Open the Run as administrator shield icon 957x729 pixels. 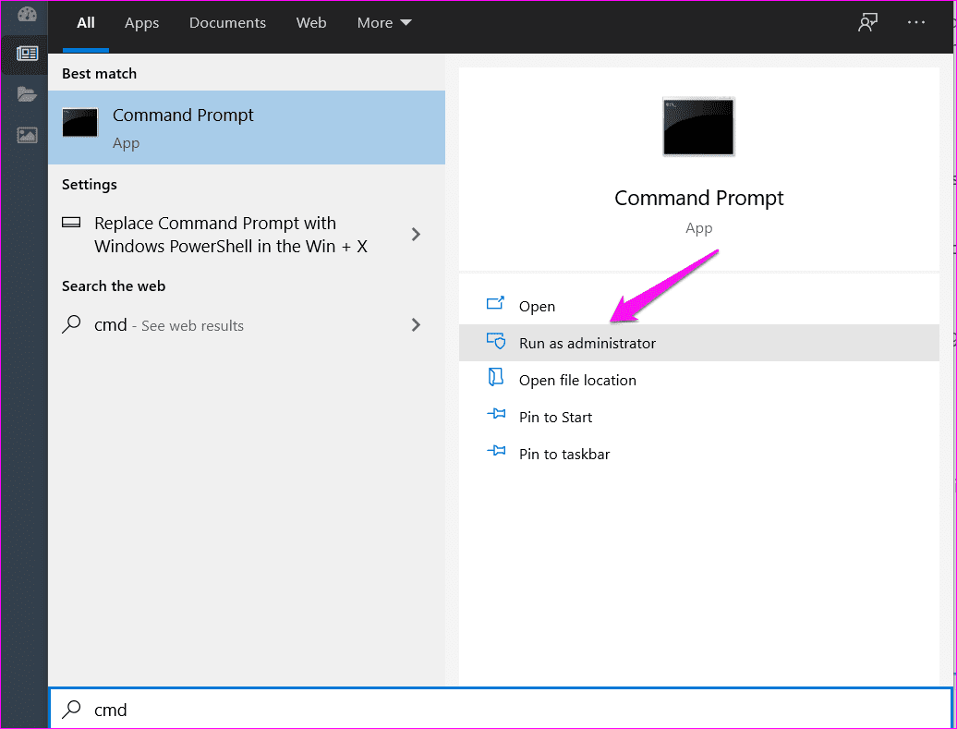[498, 342]
